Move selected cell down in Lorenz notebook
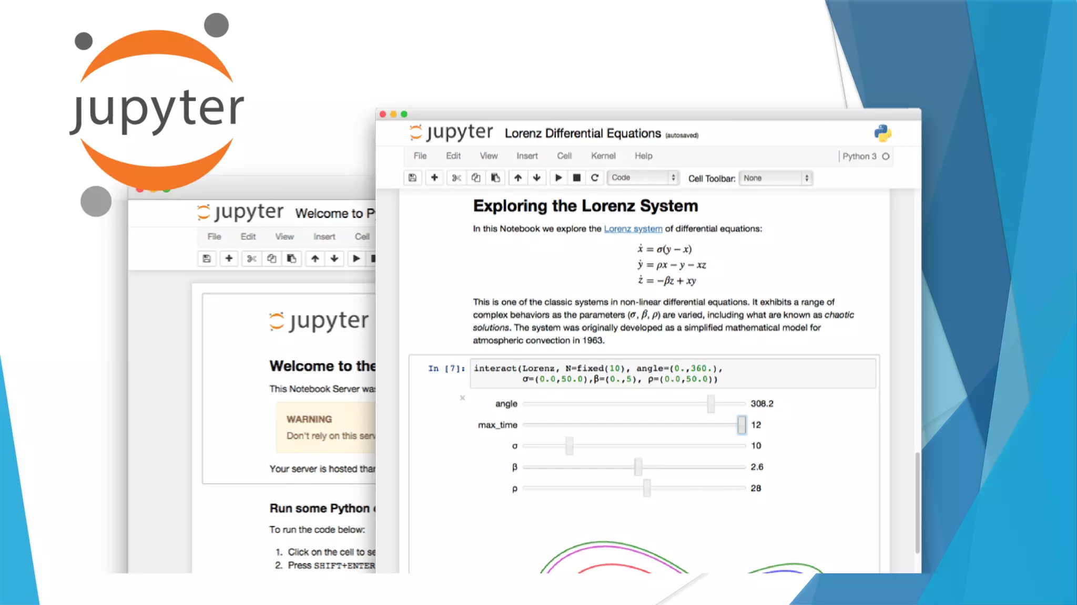The width and height of the screenshot is (1077, 605). pyautogui.click(x=536, y=178)
